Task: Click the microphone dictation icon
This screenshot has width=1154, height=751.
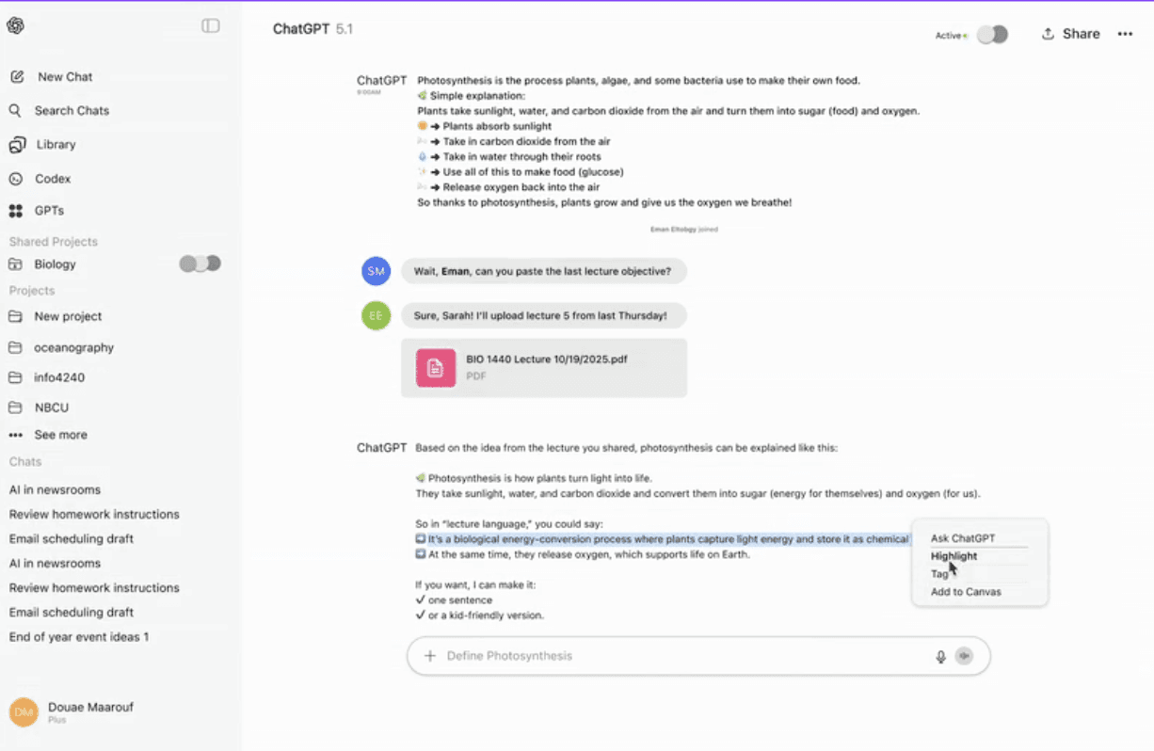Action: (940, 657)
